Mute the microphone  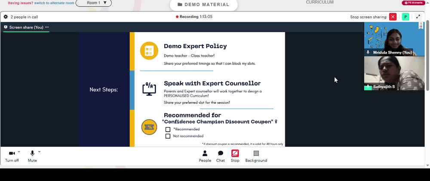pyautogui.click(x=32, y=157)
